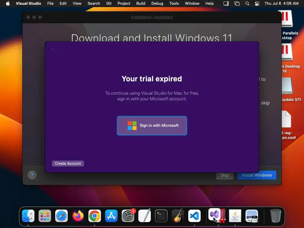The height and width of the screenshot is (228, 304).
Task: Open the Debug menu
Action: click(157, 3)
